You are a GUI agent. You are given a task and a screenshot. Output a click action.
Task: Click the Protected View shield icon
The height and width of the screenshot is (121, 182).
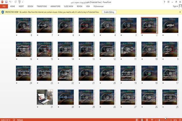[x=3, y=12]
